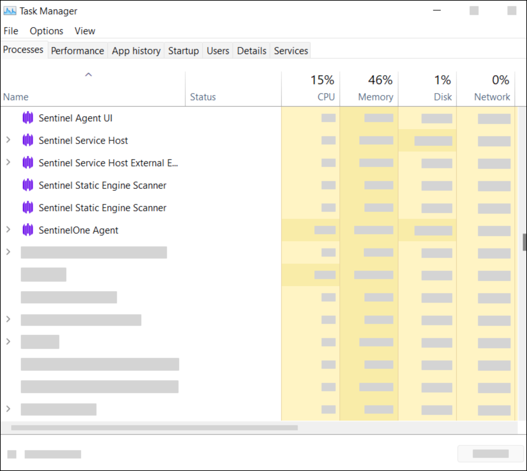
Task: Open the View menu
Action: point(85,31)
